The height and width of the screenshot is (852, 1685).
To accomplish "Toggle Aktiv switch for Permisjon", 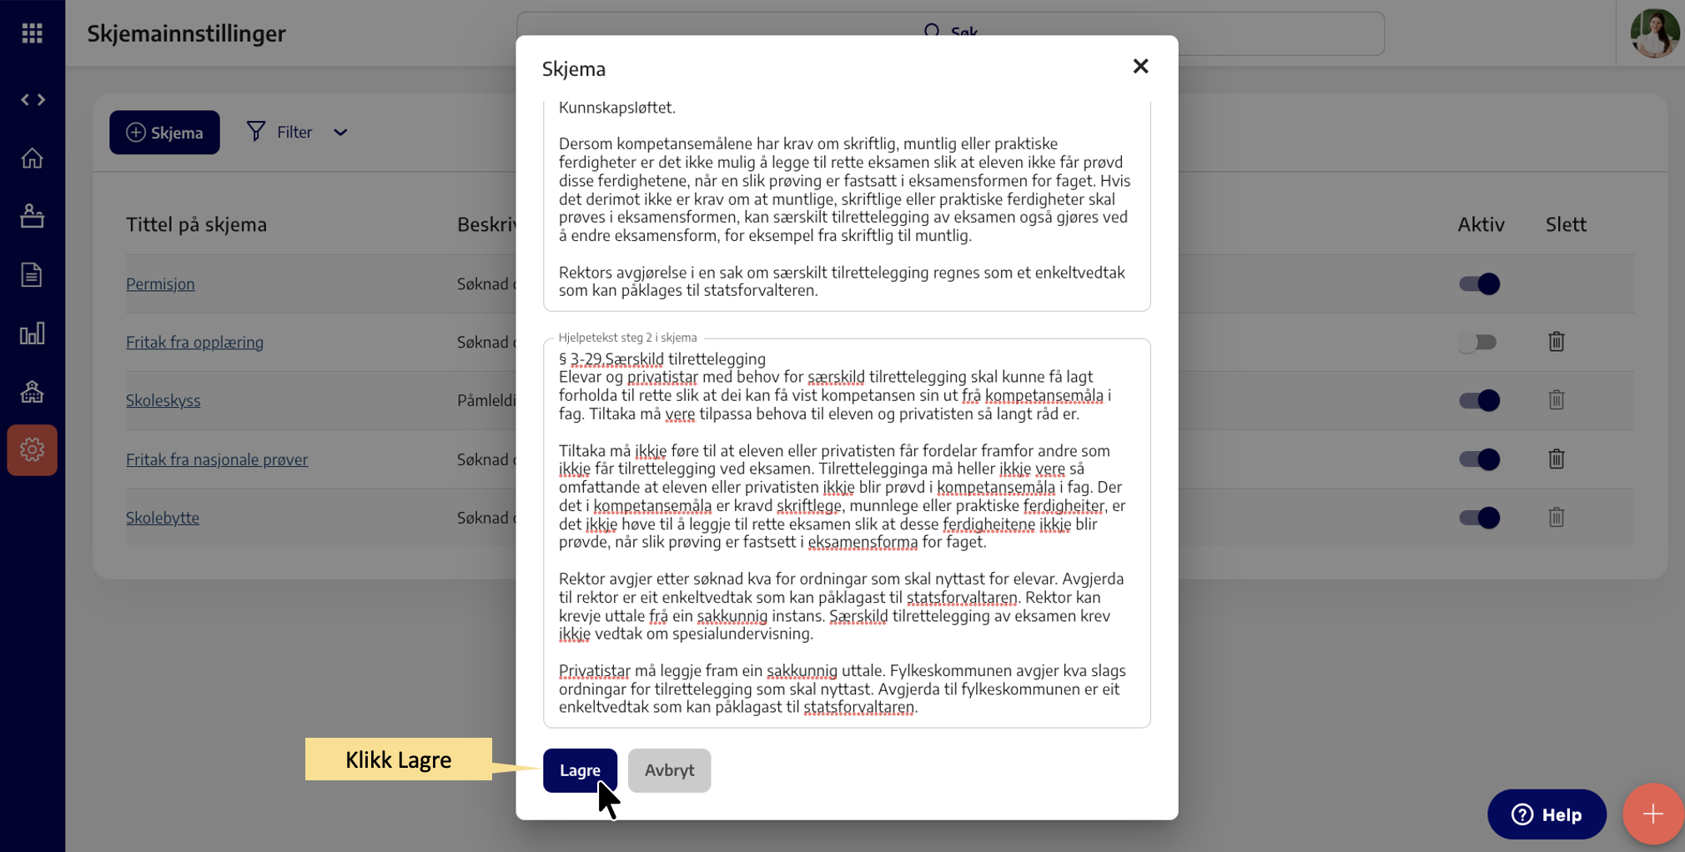I will pyautogui.click(x=1479, y=283).
